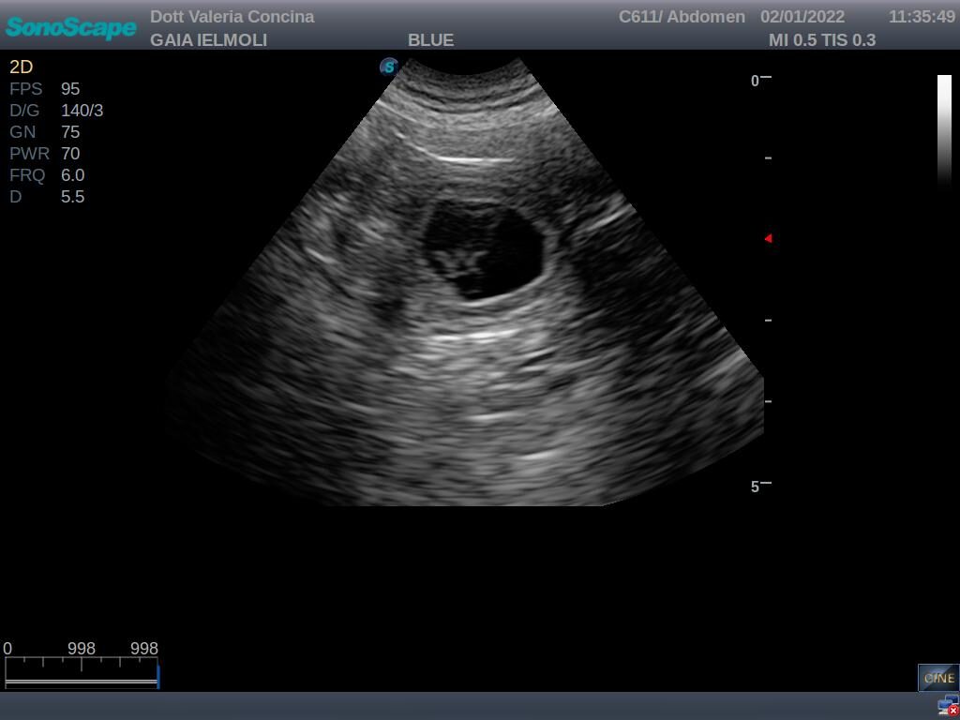
Task: Select the 2D mode label
Action: click(21, 67)
